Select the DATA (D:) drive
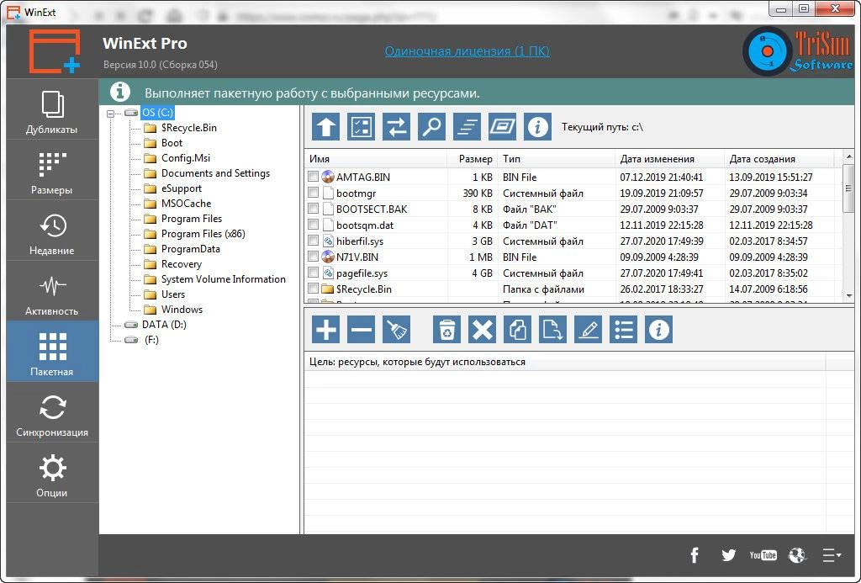Viewport: 861px width, 583px height. tap(164, 324)
